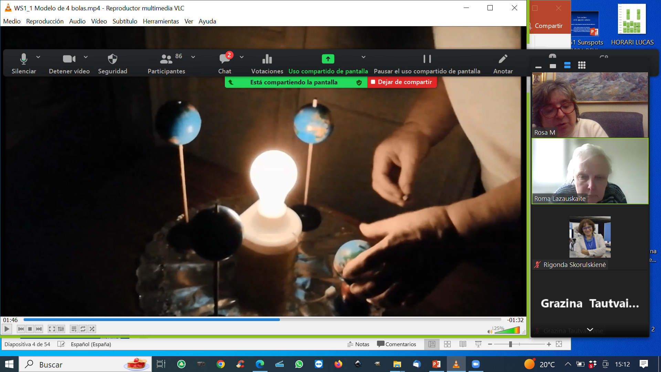Fit slide to window in PowerPoint
This screenshot has height=372, width=661.
pyautogui.click(x=559, y=344)
